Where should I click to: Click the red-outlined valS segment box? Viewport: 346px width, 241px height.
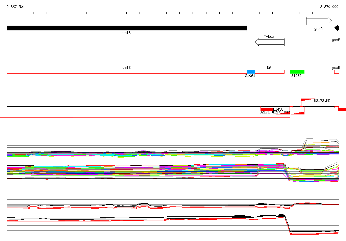[127, 72]
